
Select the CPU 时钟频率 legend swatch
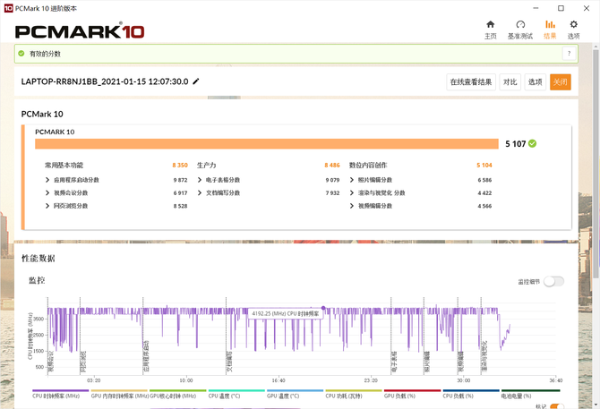pos(61,390)
